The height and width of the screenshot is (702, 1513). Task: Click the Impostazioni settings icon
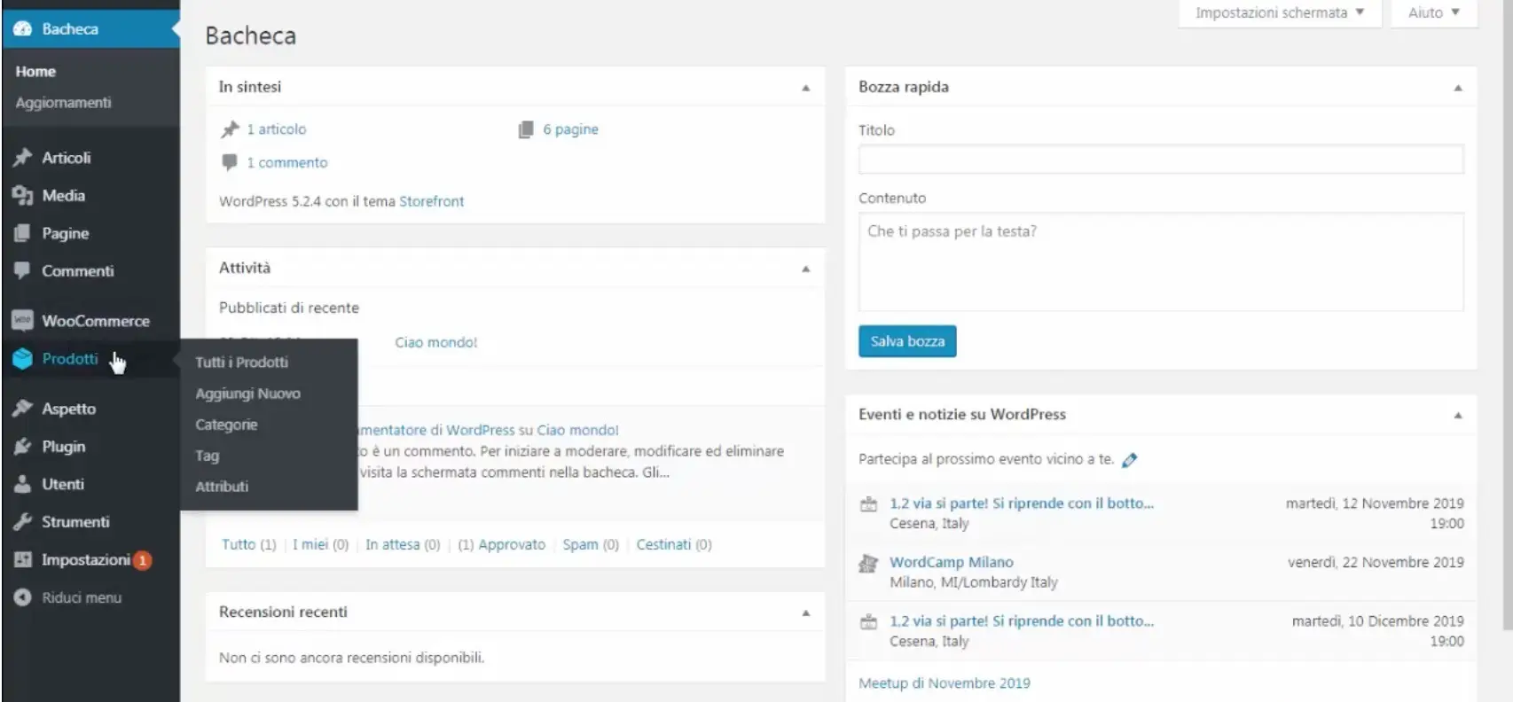pos(22,560)
